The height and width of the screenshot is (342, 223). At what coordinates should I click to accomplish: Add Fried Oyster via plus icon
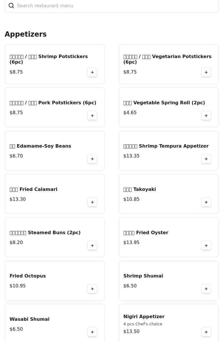coord(206,245)
